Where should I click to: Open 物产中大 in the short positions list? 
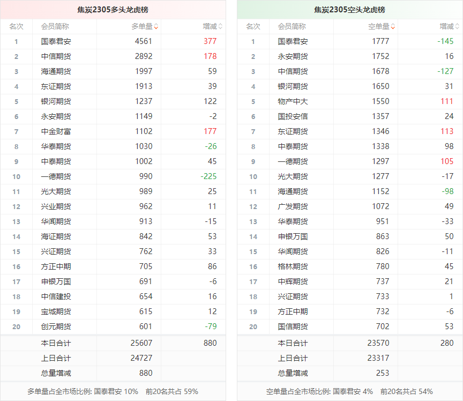(293, 101)
